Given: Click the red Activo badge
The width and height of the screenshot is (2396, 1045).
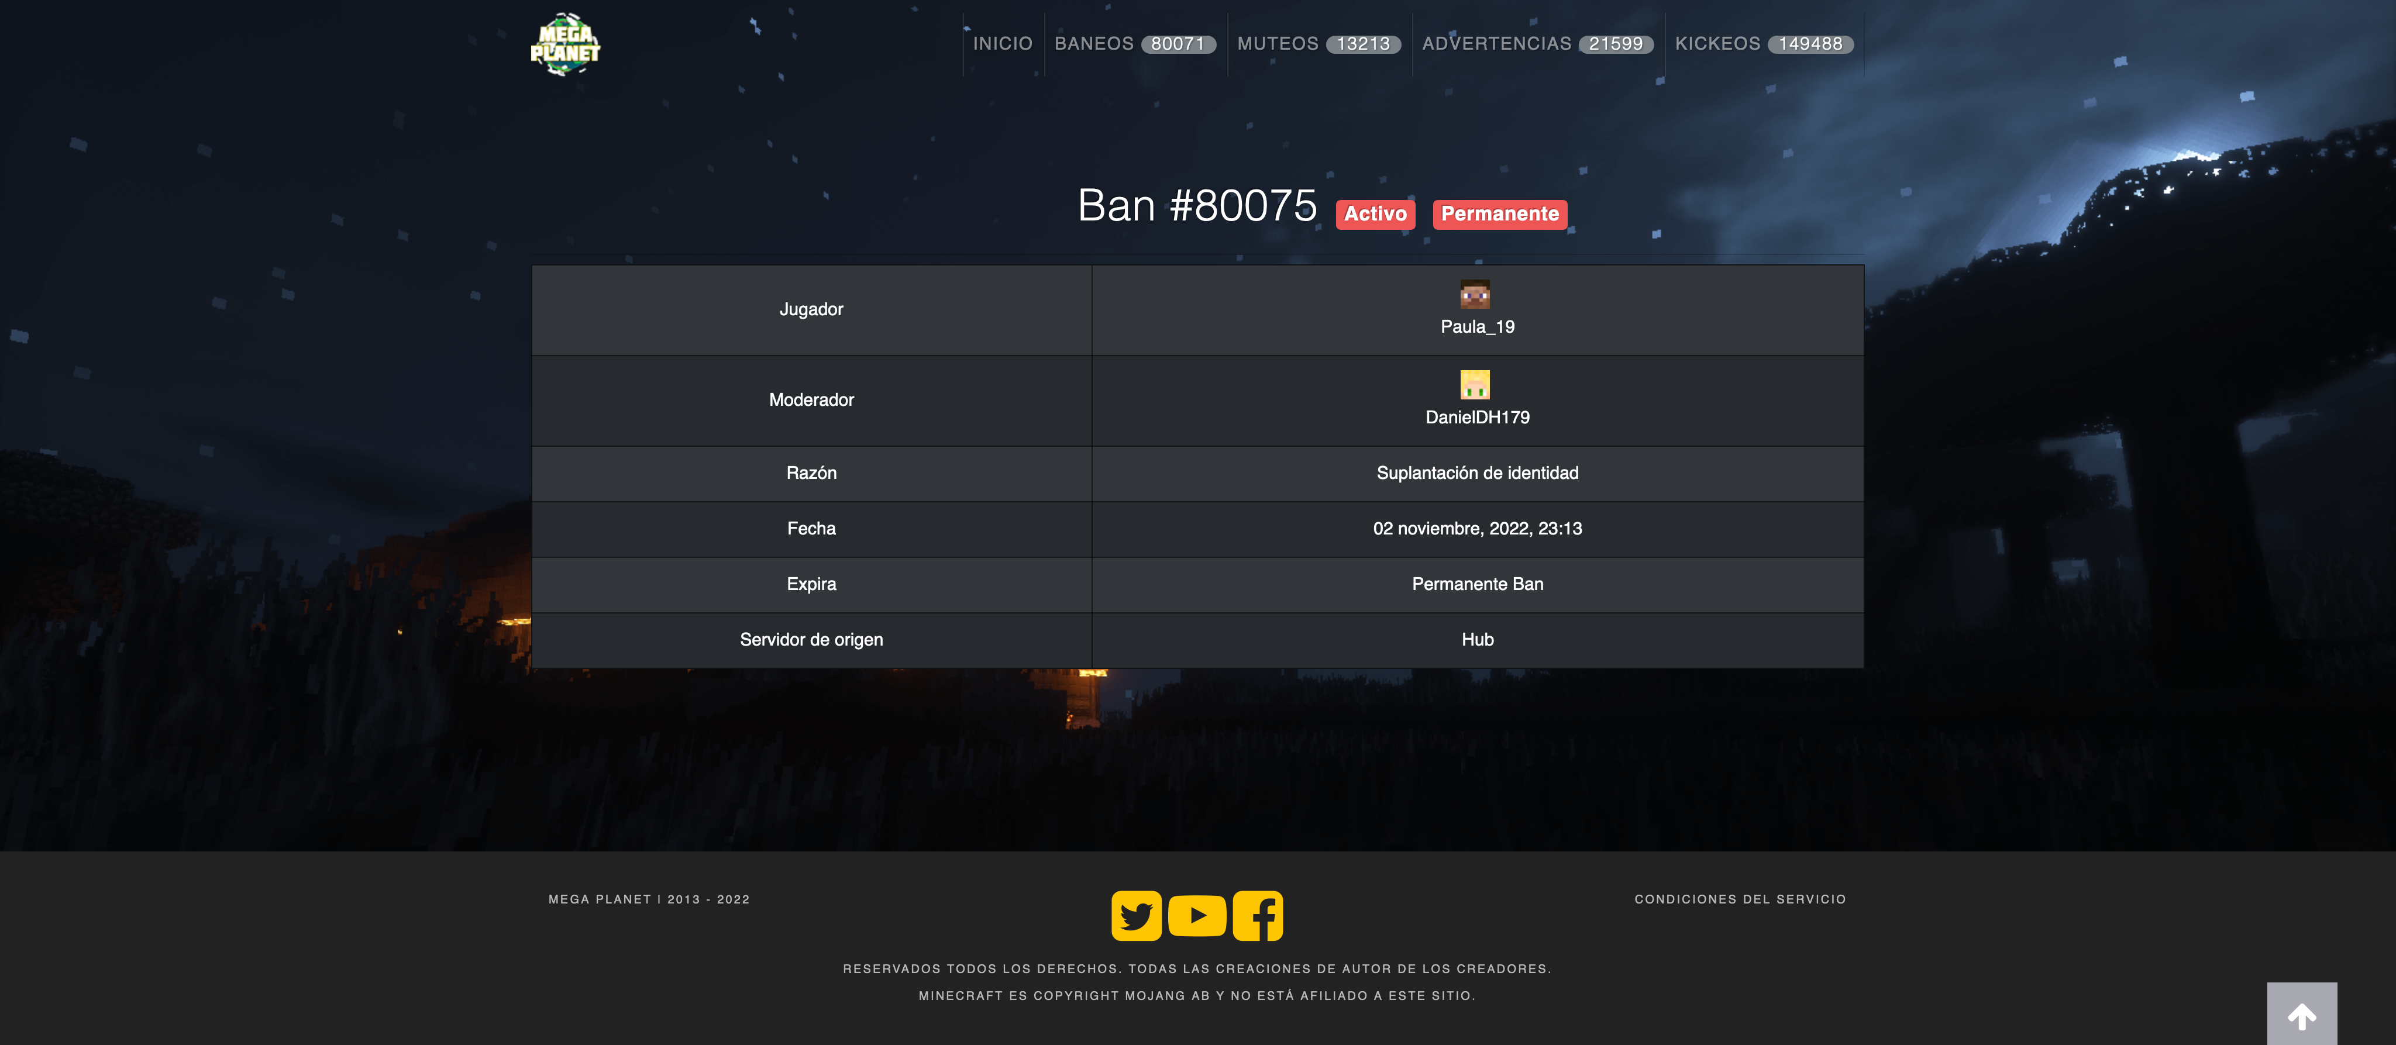Looking at the screenshot, I should point(1375,214).
